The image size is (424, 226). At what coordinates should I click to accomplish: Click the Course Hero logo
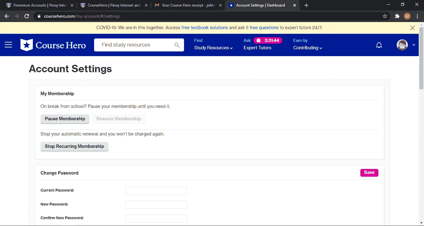click(53, 45)
